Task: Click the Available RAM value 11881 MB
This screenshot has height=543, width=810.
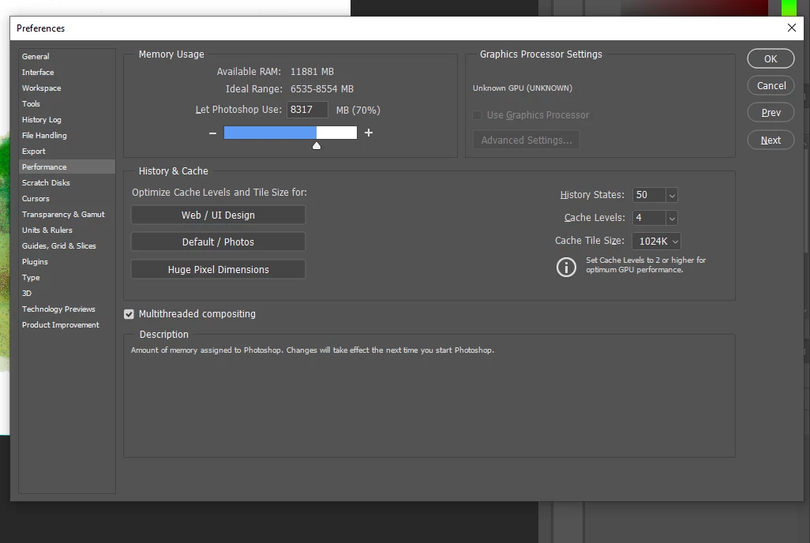Action: [x=312, y=71]
